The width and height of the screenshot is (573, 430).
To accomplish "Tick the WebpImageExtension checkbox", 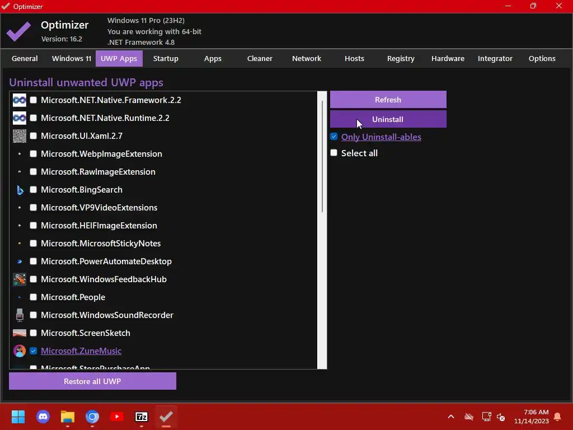I will tap(33, 154).
